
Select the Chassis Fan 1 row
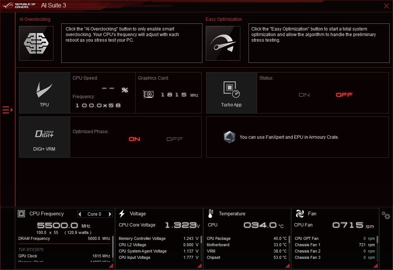coord(335,245)
